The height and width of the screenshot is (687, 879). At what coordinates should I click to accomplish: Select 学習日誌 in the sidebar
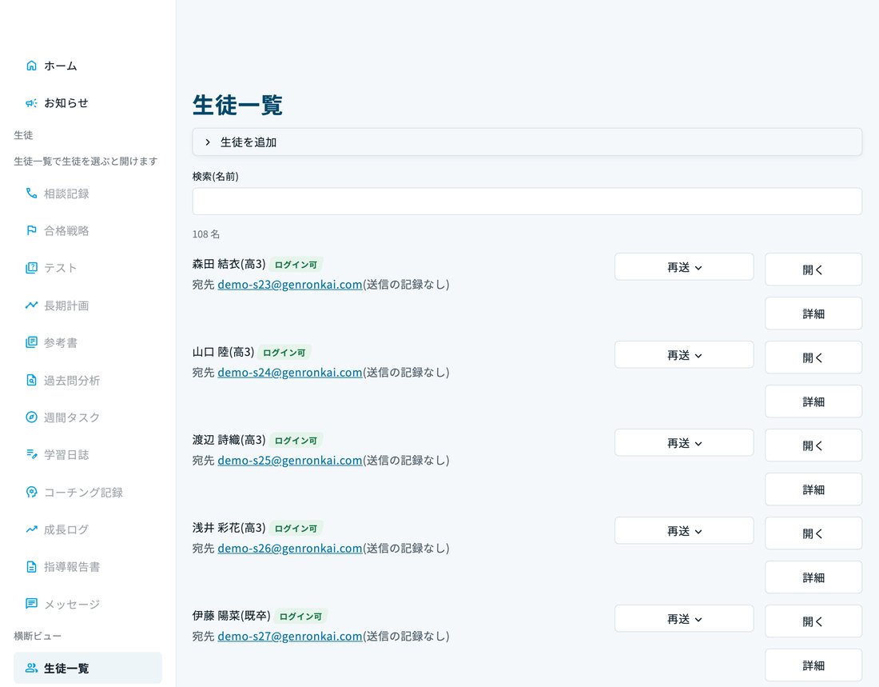click(x=88, y=454)
